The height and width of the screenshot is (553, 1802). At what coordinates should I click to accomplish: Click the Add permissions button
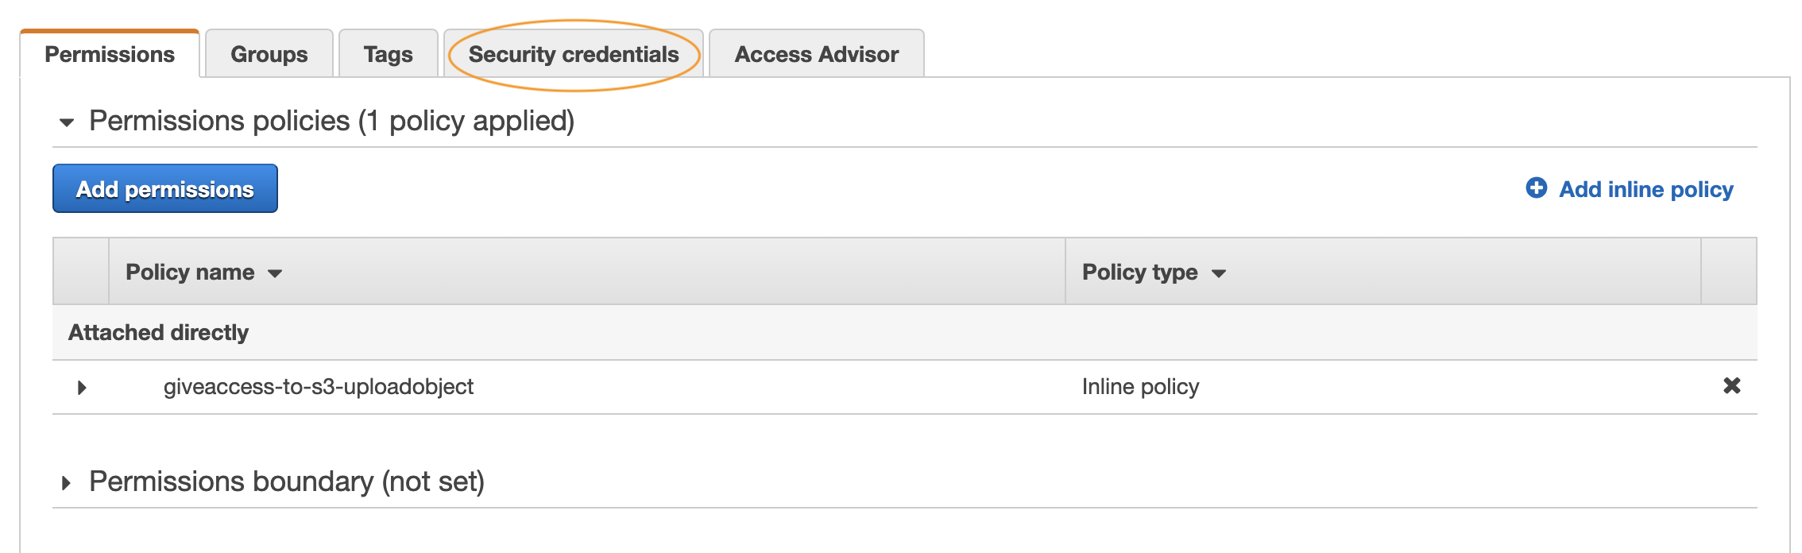165,188
